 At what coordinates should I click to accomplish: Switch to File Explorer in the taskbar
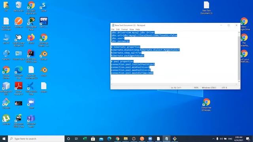(126, 138)
